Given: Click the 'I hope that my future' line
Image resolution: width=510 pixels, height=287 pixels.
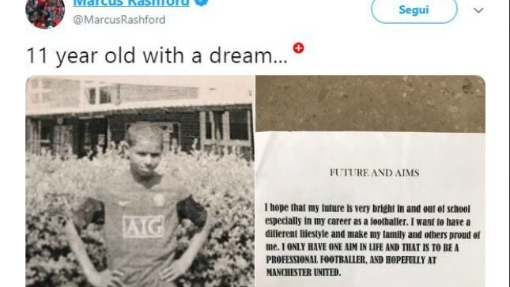Looking at the screenshot, I should pos(368,208).
